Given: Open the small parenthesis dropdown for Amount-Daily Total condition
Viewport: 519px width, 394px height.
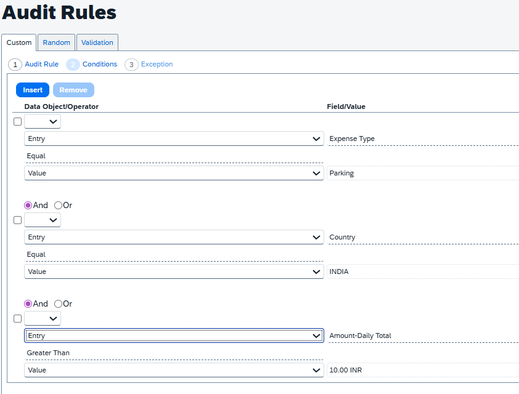Looking at the screenshot, I should 43,318.
